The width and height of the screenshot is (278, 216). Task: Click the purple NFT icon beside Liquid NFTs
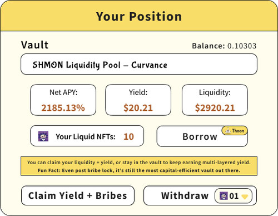click(x=43, y=136)
